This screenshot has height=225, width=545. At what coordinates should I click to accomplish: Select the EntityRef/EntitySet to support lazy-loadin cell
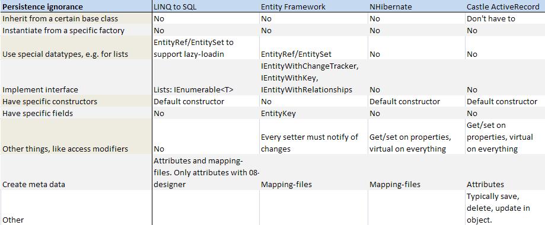click(x=206, y=47)
